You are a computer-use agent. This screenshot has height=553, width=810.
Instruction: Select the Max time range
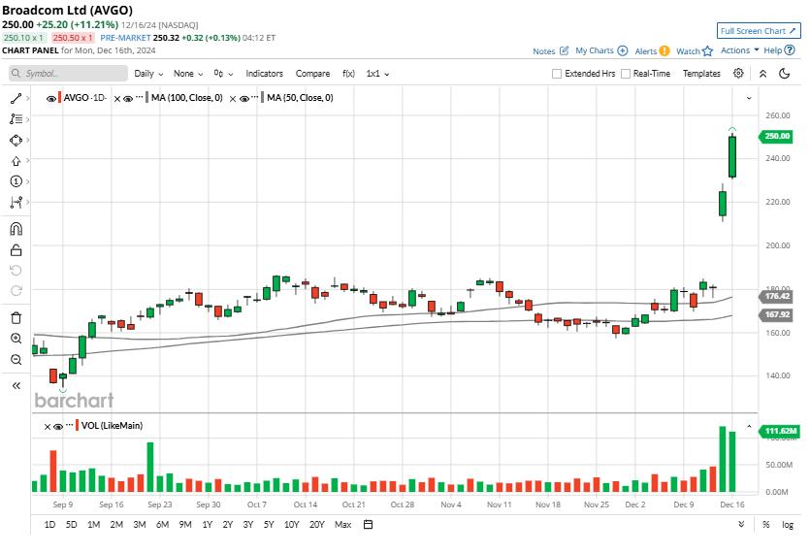(x=343, y=525)
